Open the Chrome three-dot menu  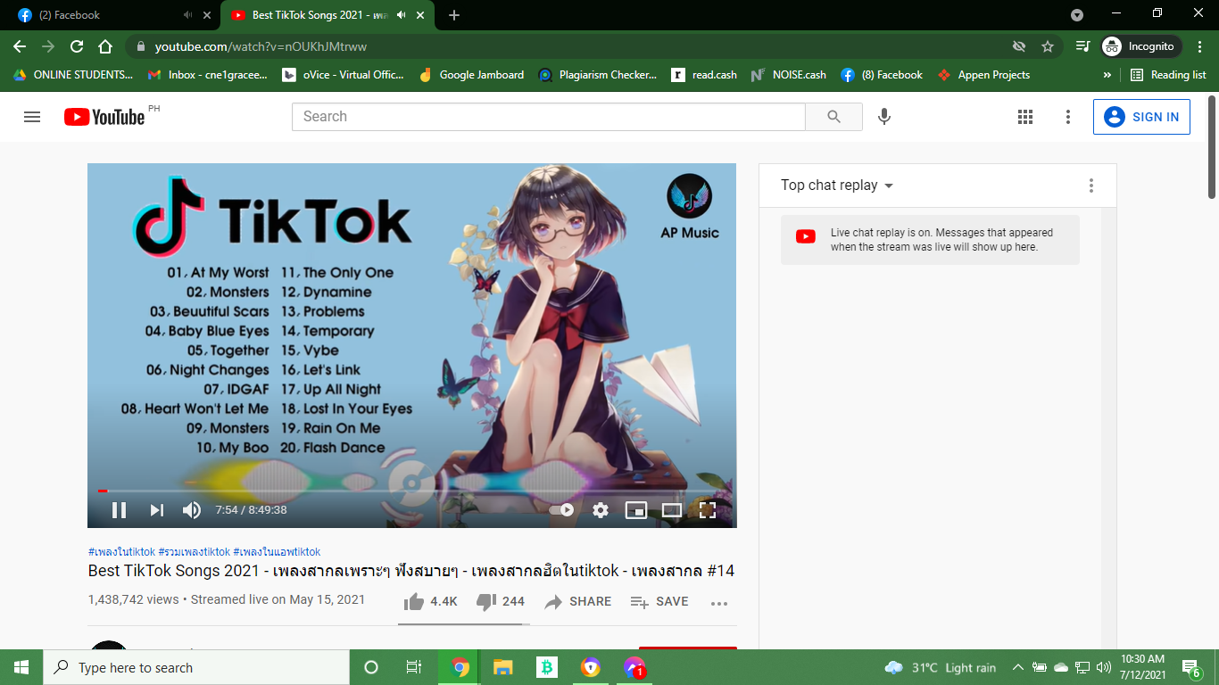(x=1198, y=46)
